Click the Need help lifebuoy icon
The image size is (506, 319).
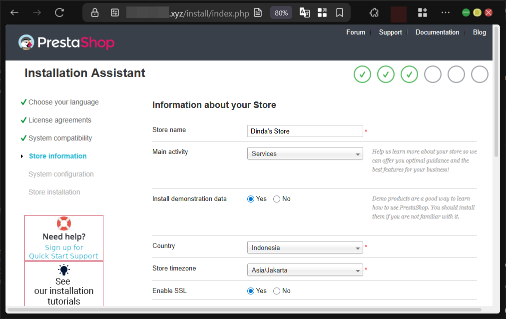63,223
